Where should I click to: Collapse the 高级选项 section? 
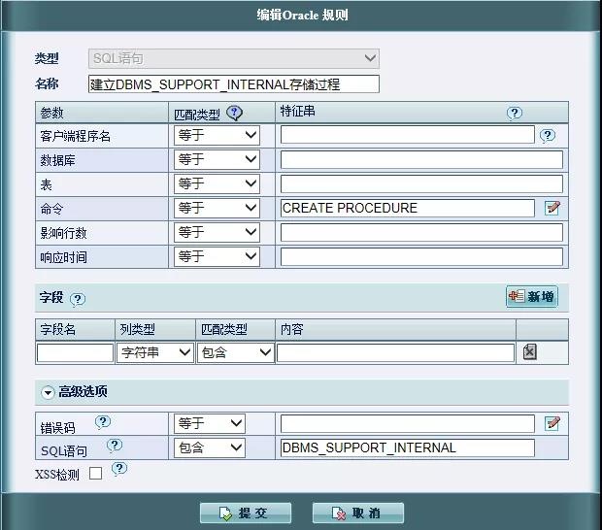[48, 392]
